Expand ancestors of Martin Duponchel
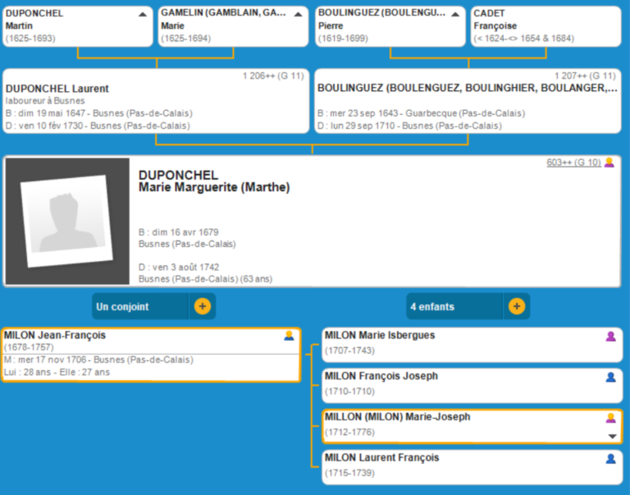This screenshot has height=495, width=630. point(143,14)
